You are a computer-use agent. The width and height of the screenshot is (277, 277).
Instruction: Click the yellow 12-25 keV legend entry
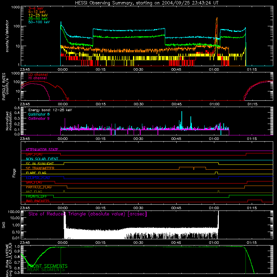(x=38, y=15)
